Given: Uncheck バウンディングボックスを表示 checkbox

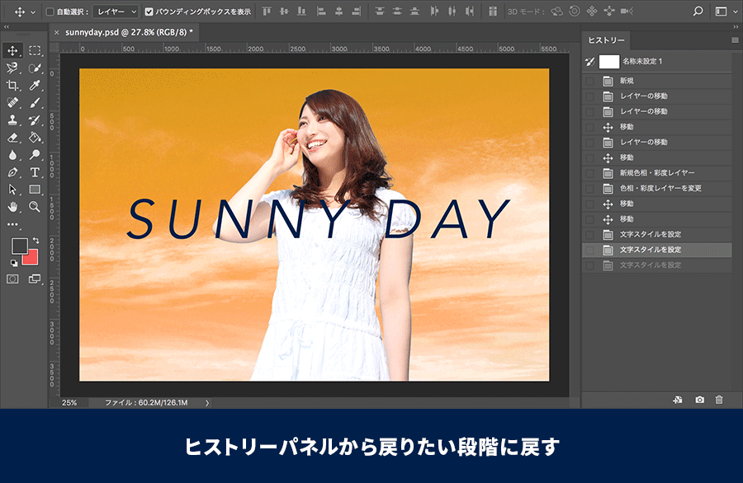Looking at the screenshot, I should coord(149,12).
